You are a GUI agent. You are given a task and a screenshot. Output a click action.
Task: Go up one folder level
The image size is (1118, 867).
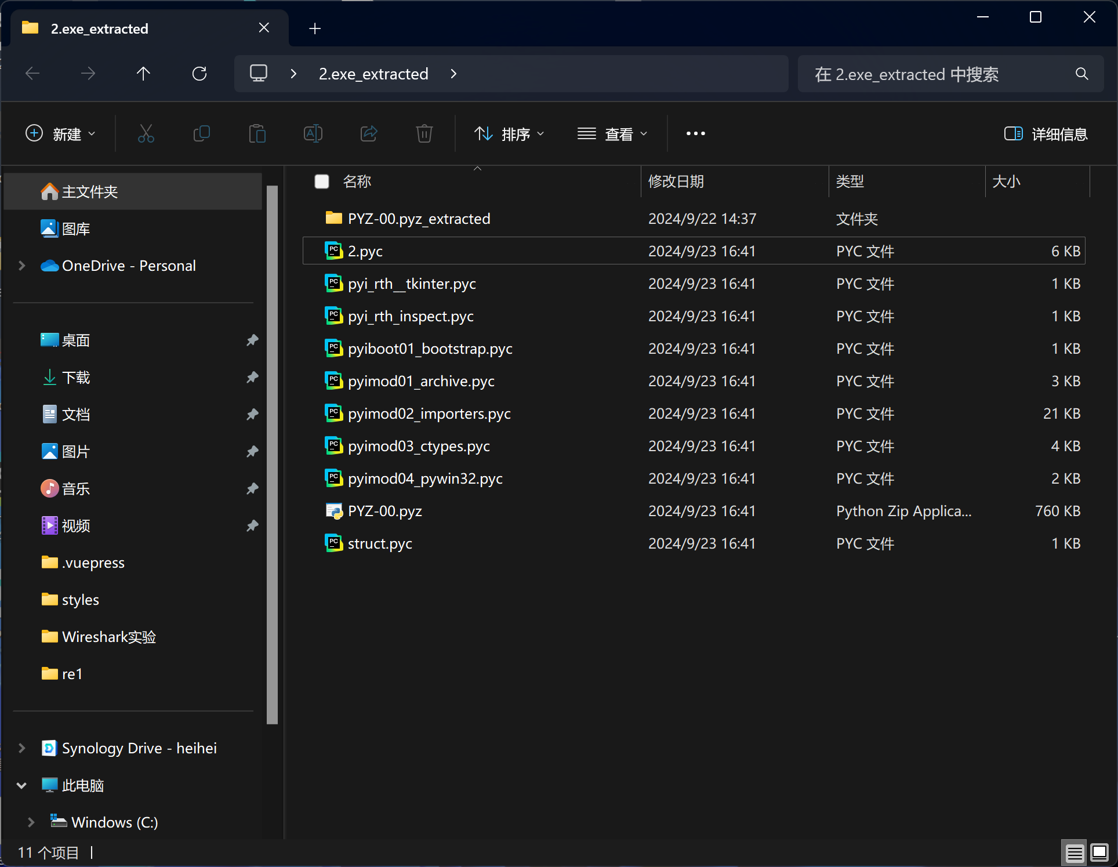coord(143,74)
